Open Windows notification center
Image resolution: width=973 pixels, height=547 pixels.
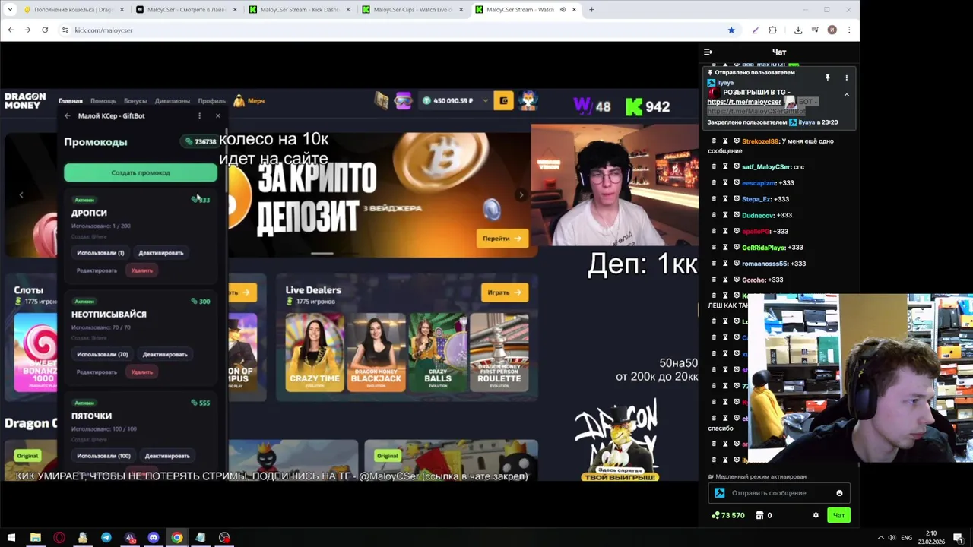coord(959,537)
